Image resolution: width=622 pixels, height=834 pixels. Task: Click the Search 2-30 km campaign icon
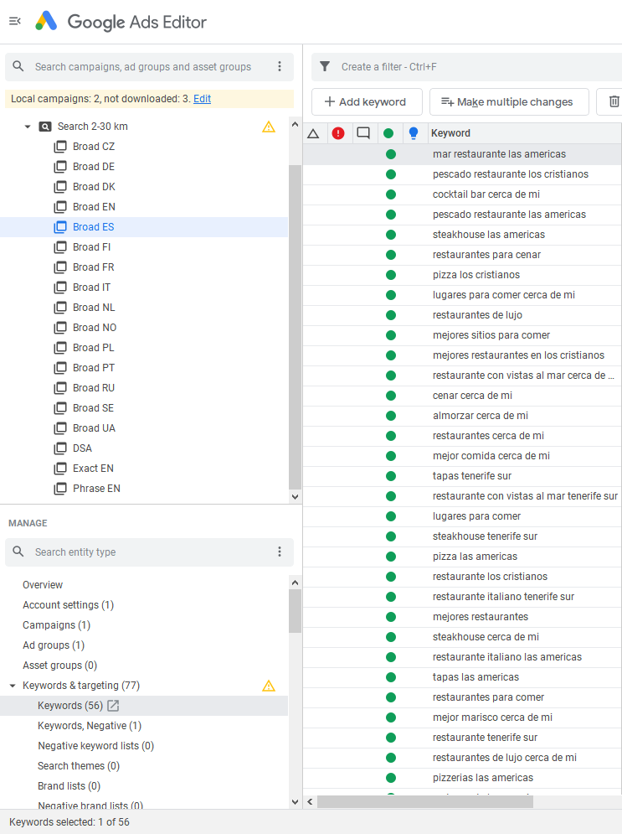(x=45, y=127)
